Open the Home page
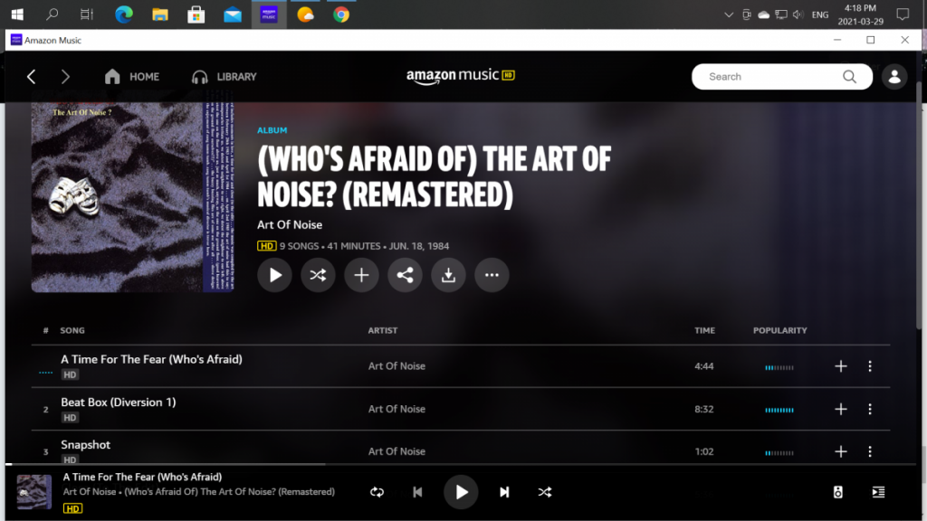This screenshot has height=521, width=927. [x=132, y=77]
